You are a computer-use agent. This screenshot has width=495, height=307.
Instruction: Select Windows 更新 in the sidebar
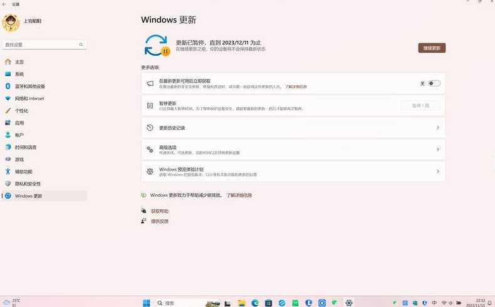(44, 195)
